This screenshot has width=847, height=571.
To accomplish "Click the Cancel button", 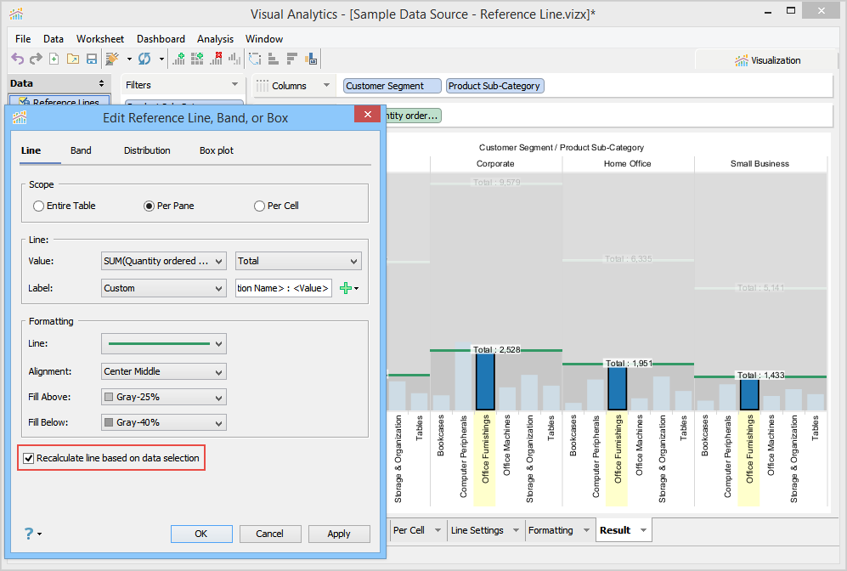I will [x=270, y=534].
